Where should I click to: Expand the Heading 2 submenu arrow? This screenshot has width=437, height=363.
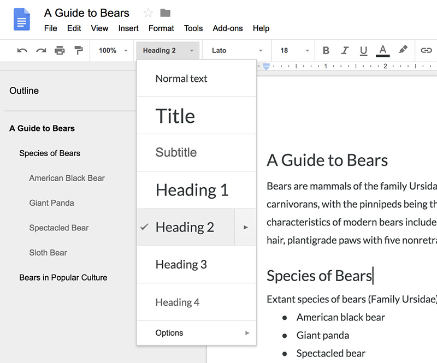tap(245, 227)
